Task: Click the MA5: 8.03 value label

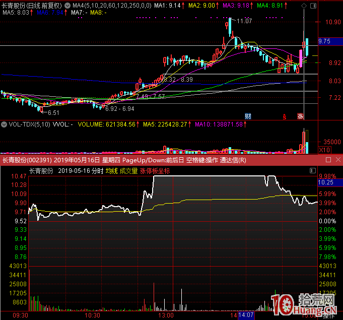Action: [16, 13]
